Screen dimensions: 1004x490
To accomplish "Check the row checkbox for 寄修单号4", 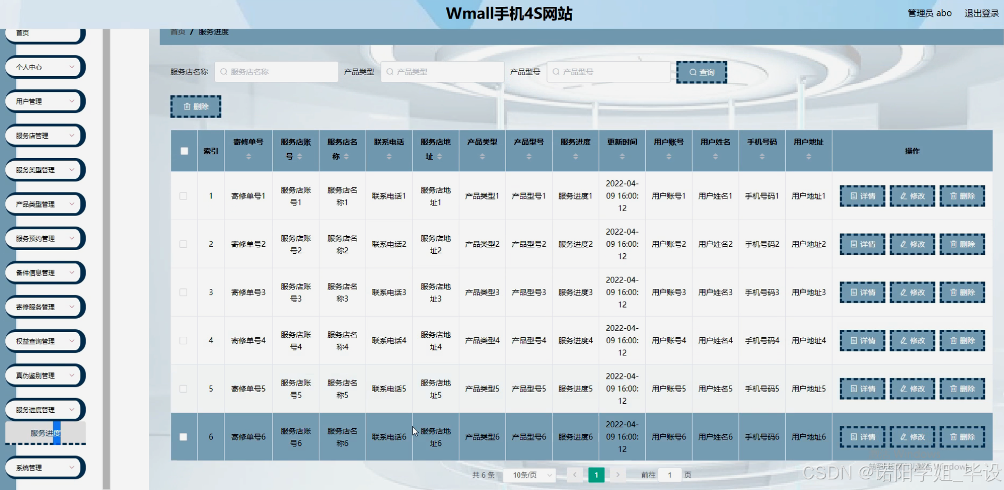I will point(184,340).
